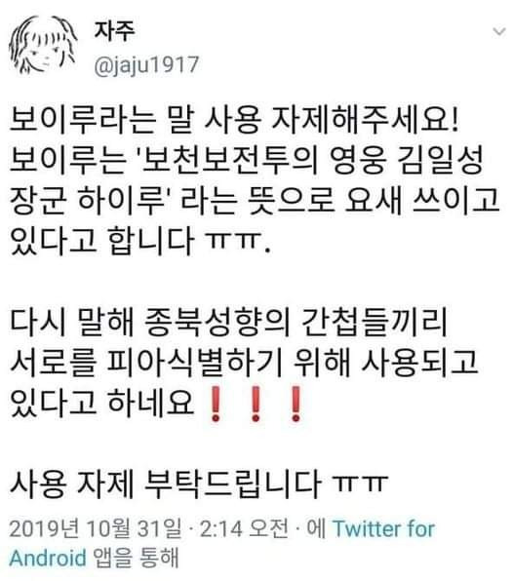The width and height of the screenshot is (513, 581).
Task: Click the '있다고 하네요' text
Action: coord(102,403)
